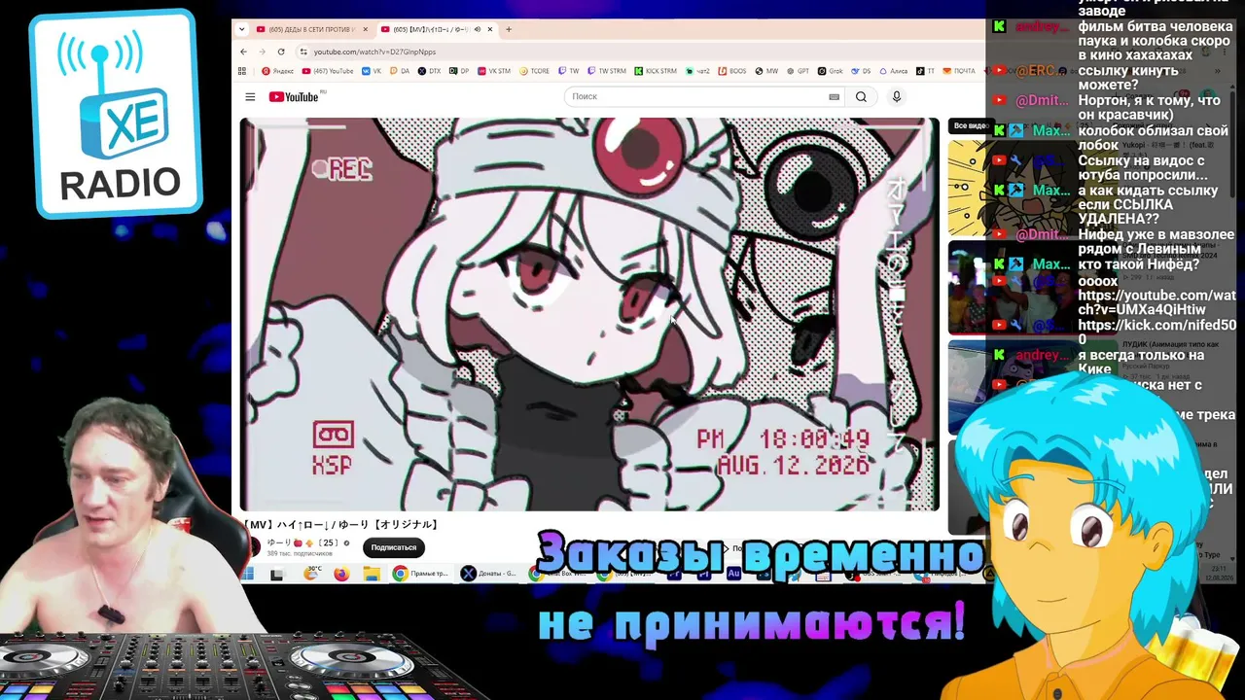Screen dimensions: 1245x700
Task: Switch to the 'ДЕДЫ В СЕТИ ПРОТИВ' tab
Action: click(x=306, y=29)
